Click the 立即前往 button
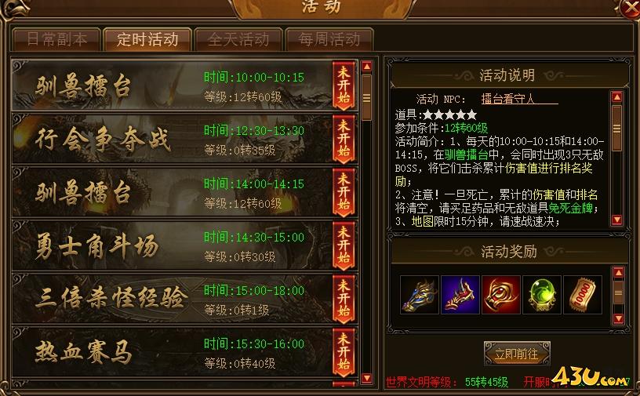Screen dimensions: 640x396 [517, 354]
